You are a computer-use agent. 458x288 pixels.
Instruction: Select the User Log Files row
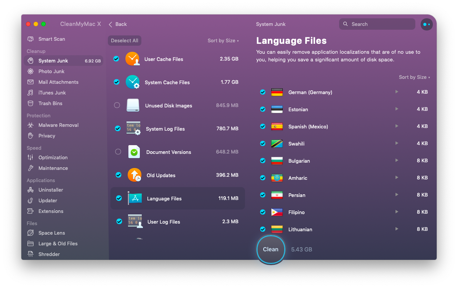point(178,222)
